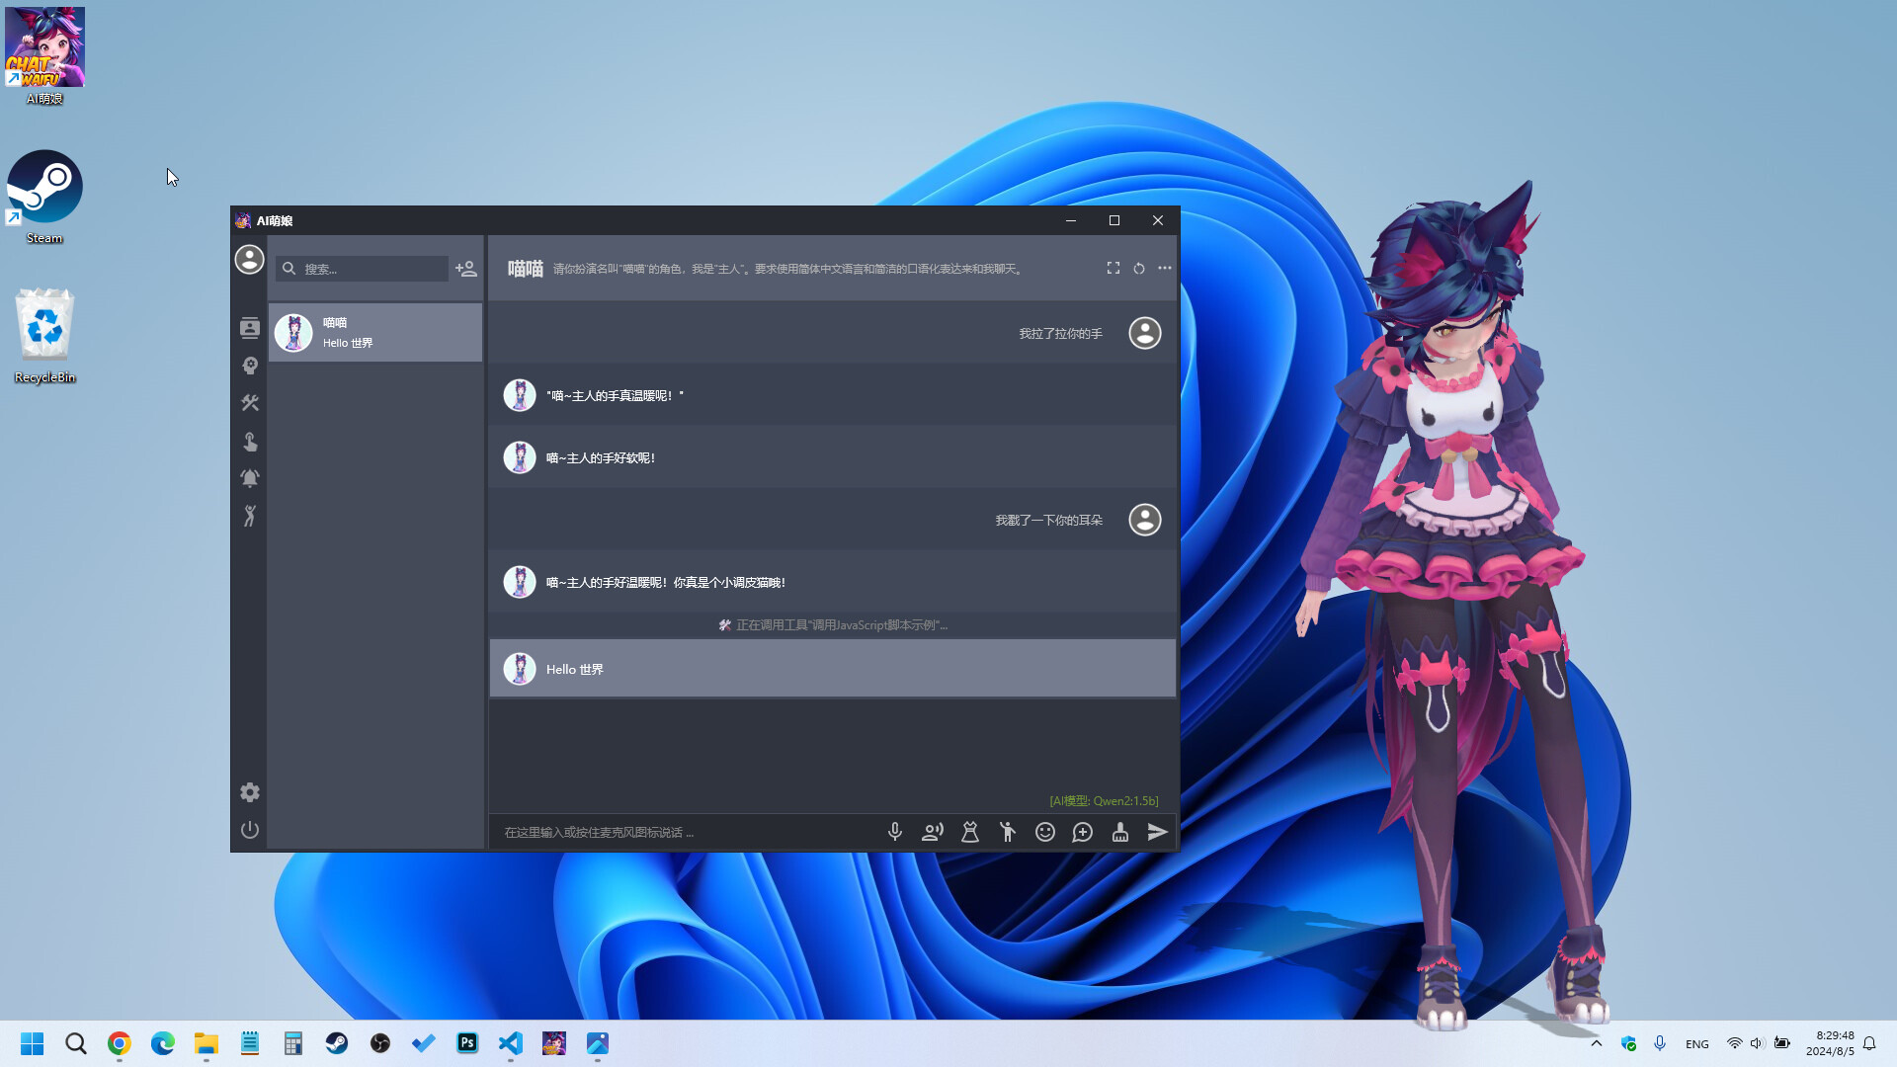Open the outfit/dress selection icon

click(969, 832)
